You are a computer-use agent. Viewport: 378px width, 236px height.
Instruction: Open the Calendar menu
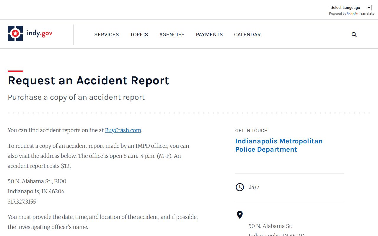(x=247, y=35)
